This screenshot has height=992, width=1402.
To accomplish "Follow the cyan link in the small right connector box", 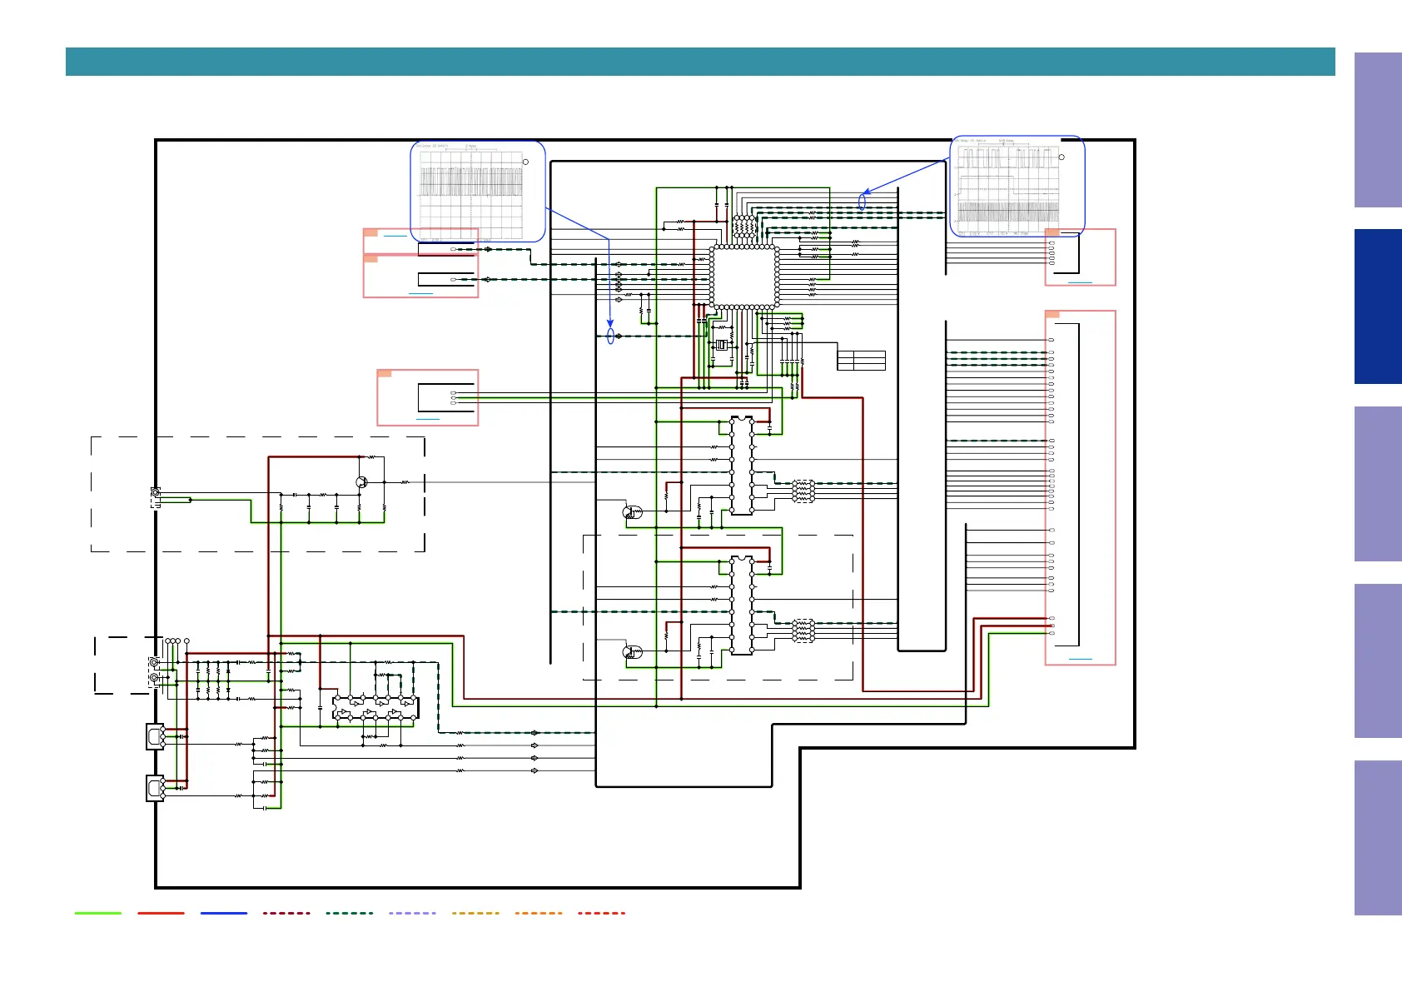I will pyautogui.click(x=1080, y=282).
